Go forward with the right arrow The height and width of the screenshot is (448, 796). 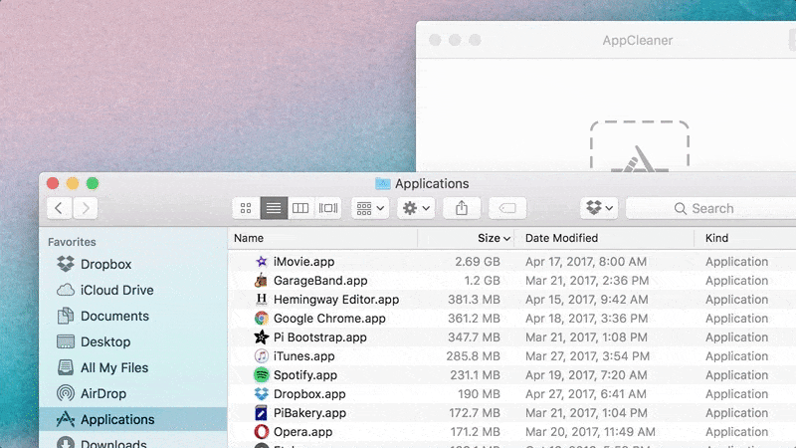pyautogui.click(x=86, y=208)
